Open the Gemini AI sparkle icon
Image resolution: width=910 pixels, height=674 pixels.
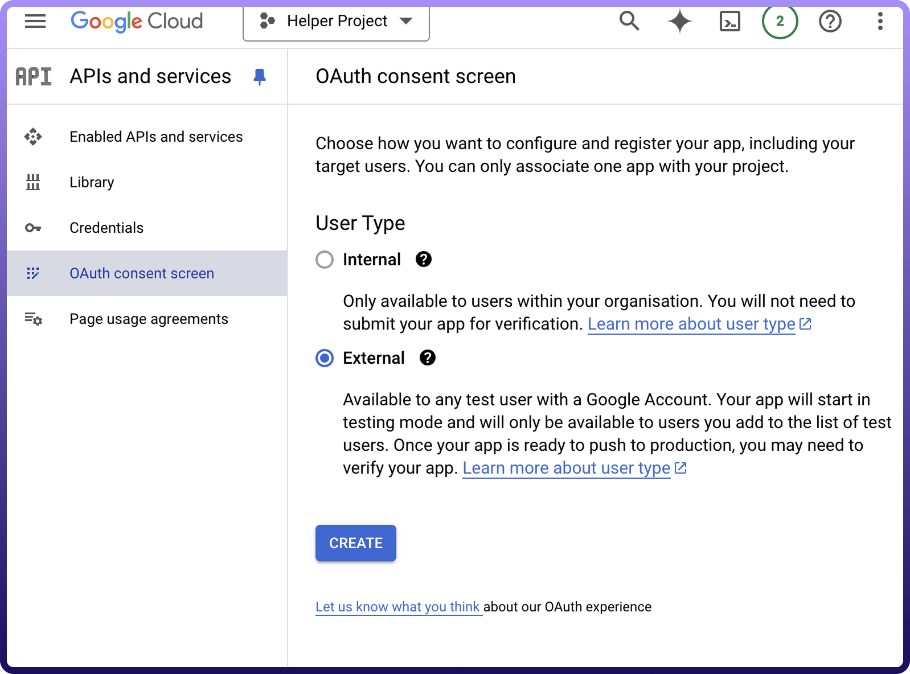[x=679, y=22]
